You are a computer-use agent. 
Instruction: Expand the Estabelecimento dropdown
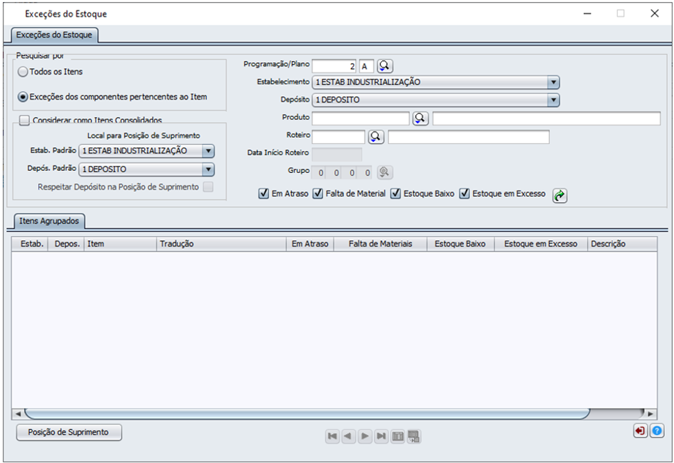(x=553, y=82)
